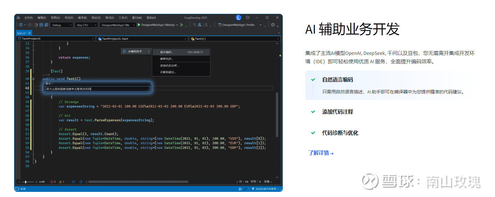Open the blue user account avatar
The image size is (495, 197).
tap(238, 17)
